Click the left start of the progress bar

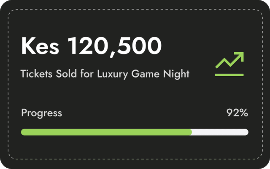coord(23,132)
